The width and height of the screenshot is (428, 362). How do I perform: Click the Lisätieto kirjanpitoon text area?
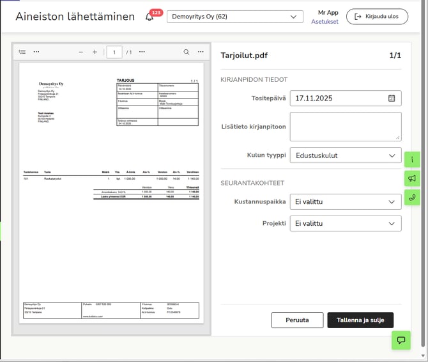[x=345, y=126]
